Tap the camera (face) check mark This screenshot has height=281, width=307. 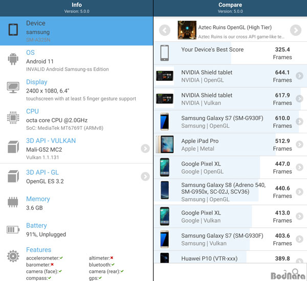coord(60,271)
